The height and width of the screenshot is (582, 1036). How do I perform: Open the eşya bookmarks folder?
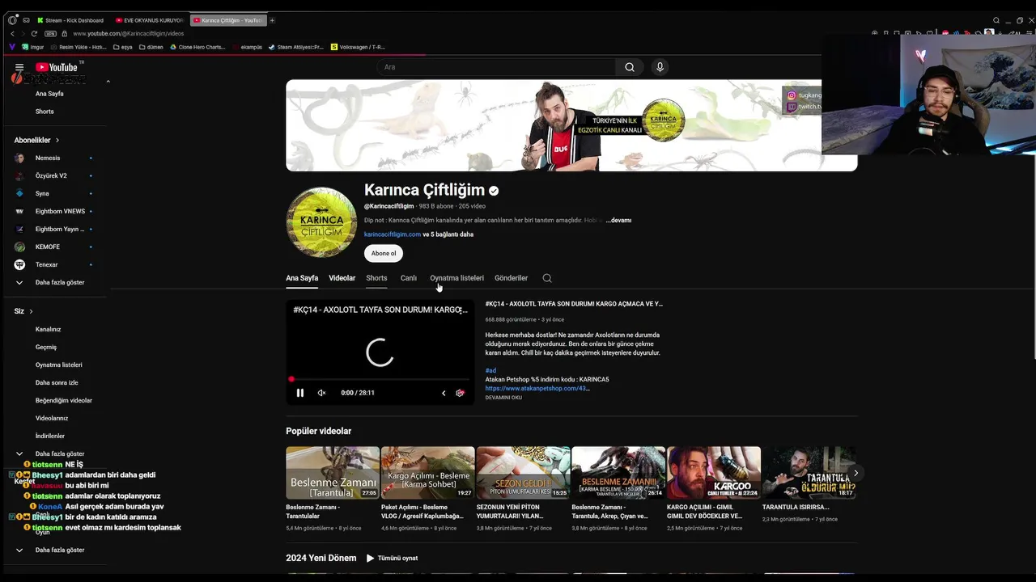click(x=122, y=47)
